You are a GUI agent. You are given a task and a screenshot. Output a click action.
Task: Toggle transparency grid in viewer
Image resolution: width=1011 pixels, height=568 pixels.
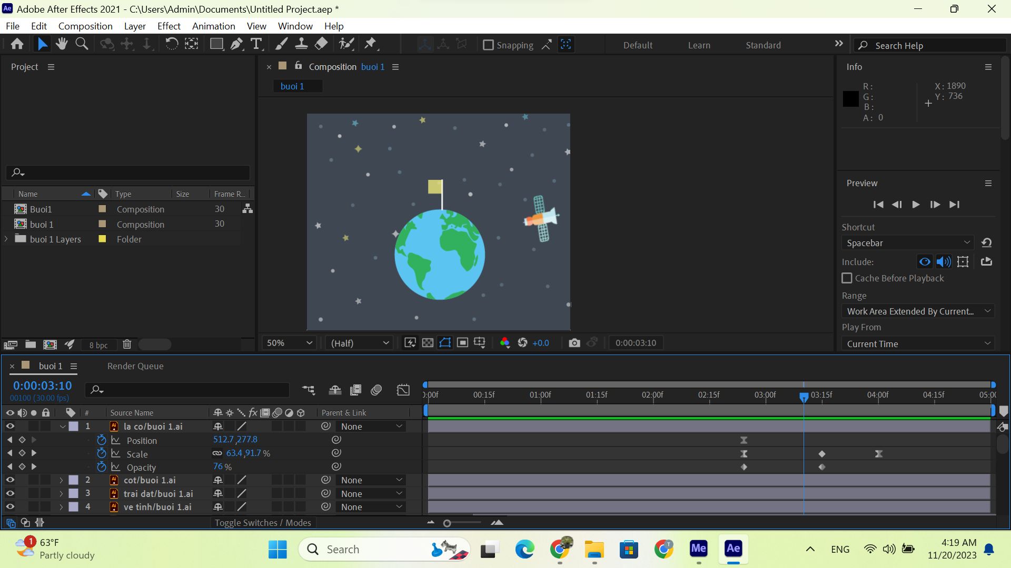[x=428, y=343]
